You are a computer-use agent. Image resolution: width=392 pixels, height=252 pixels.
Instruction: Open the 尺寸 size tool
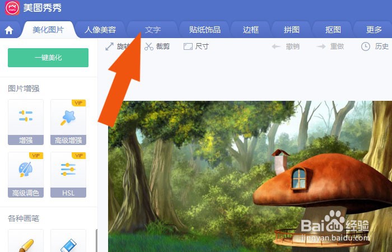click(x=196, y=46)
